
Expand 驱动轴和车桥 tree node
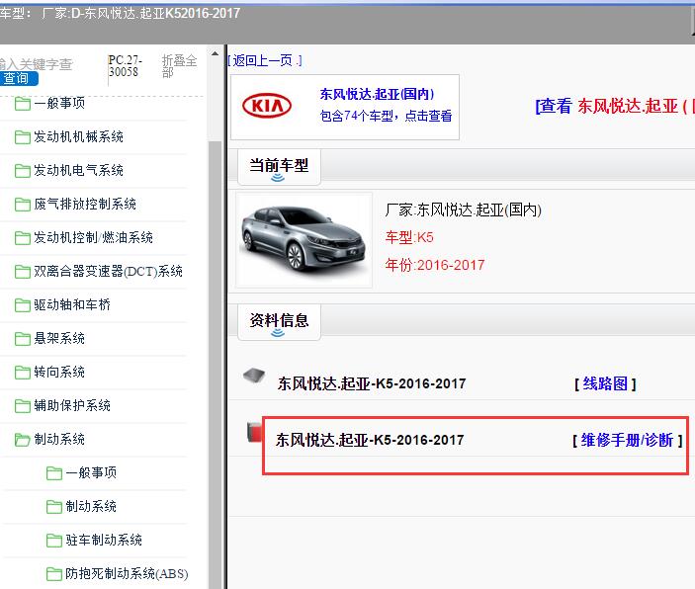[x=72, y=305]
